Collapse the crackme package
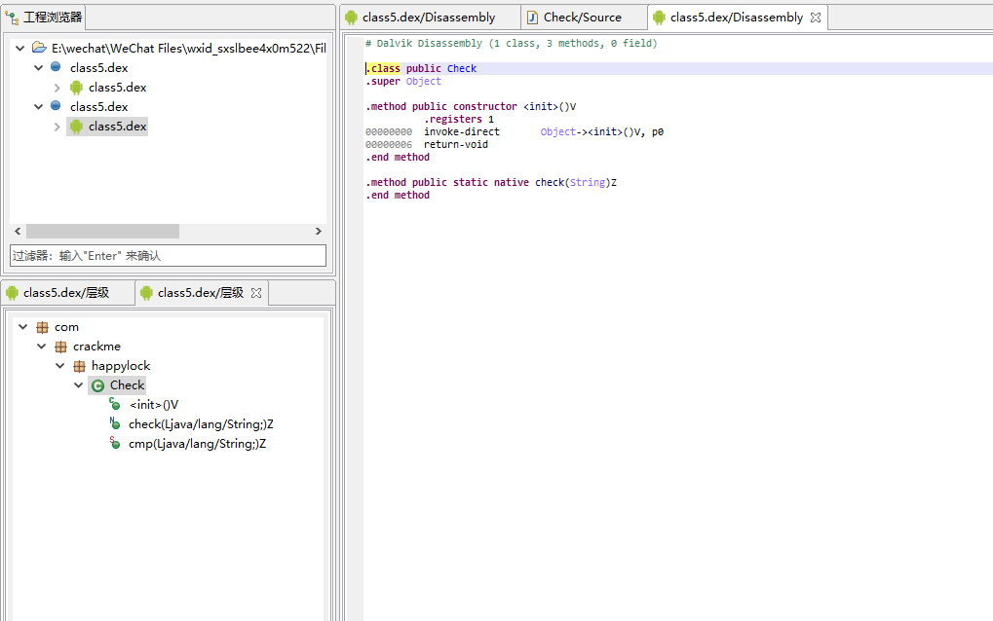 [42, 347]
